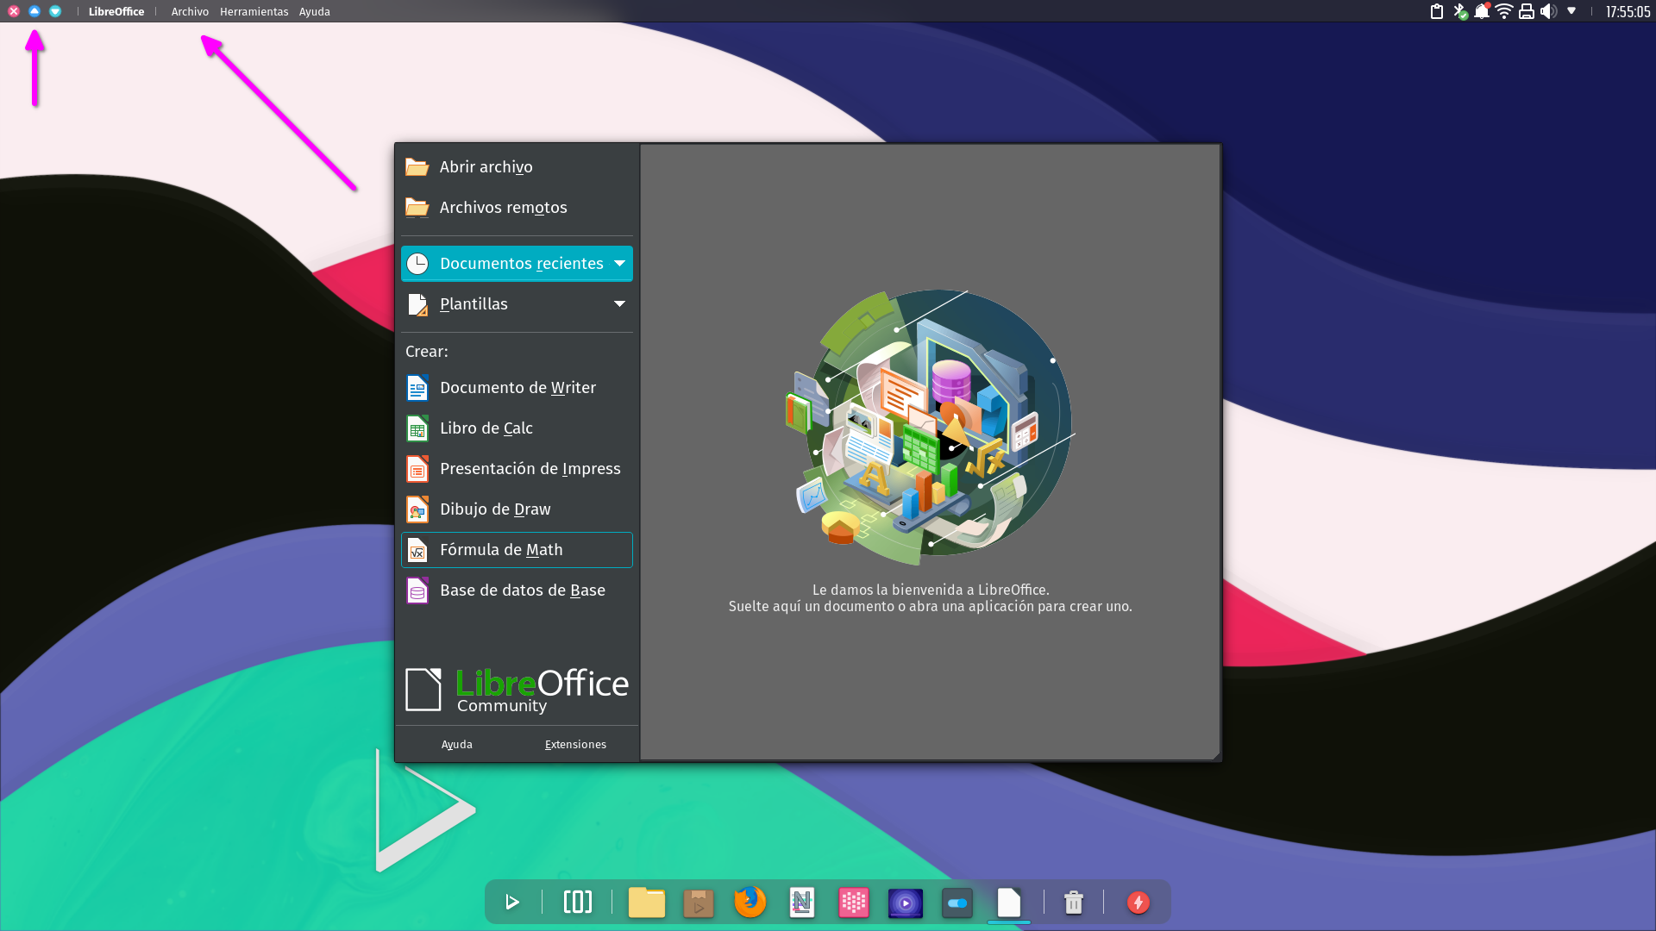Click the Documento de Writer icon
Image resolution: width=1656 pixels, height=931 pixels.
tap(417, 388)
